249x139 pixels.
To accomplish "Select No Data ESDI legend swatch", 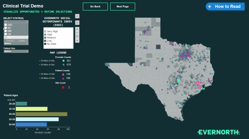I will 45,44.
